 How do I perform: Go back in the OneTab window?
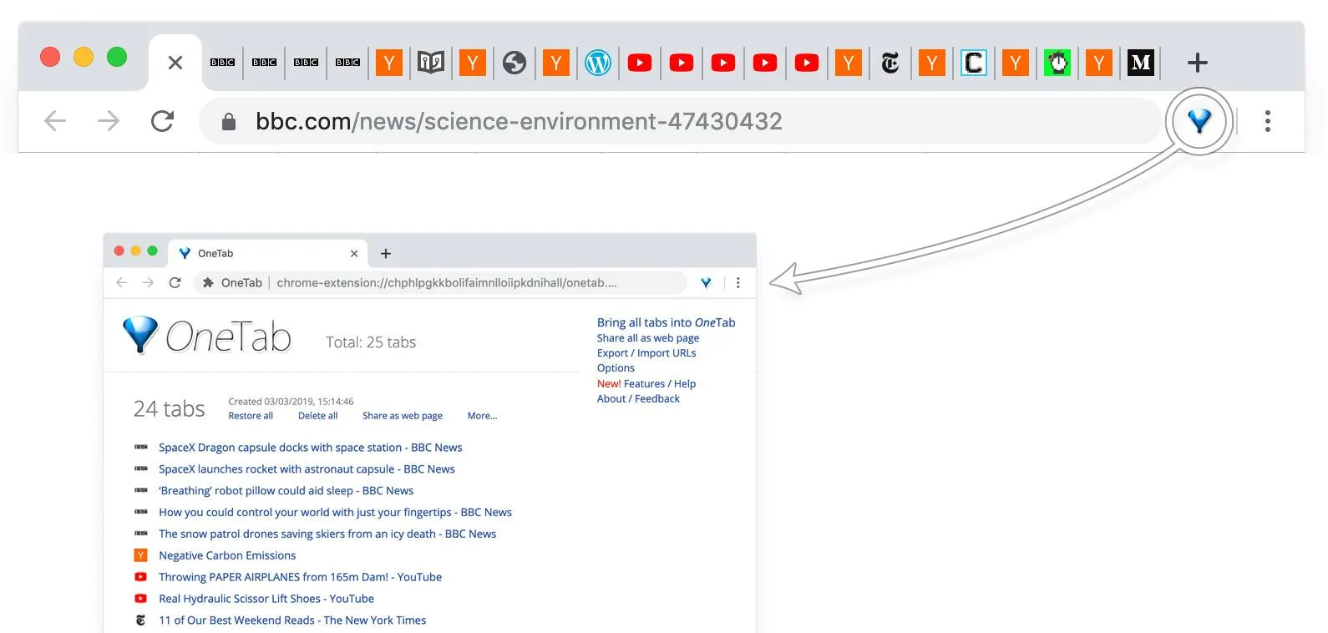pyautogui.click(x=122, y=282)
